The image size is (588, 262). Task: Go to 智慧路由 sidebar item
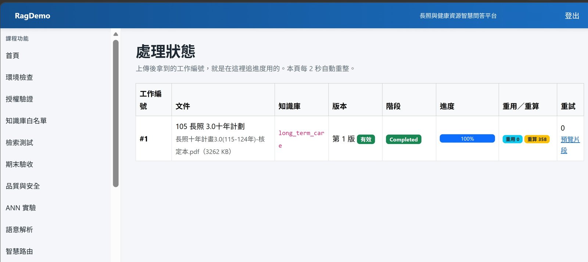pos(19,251)
